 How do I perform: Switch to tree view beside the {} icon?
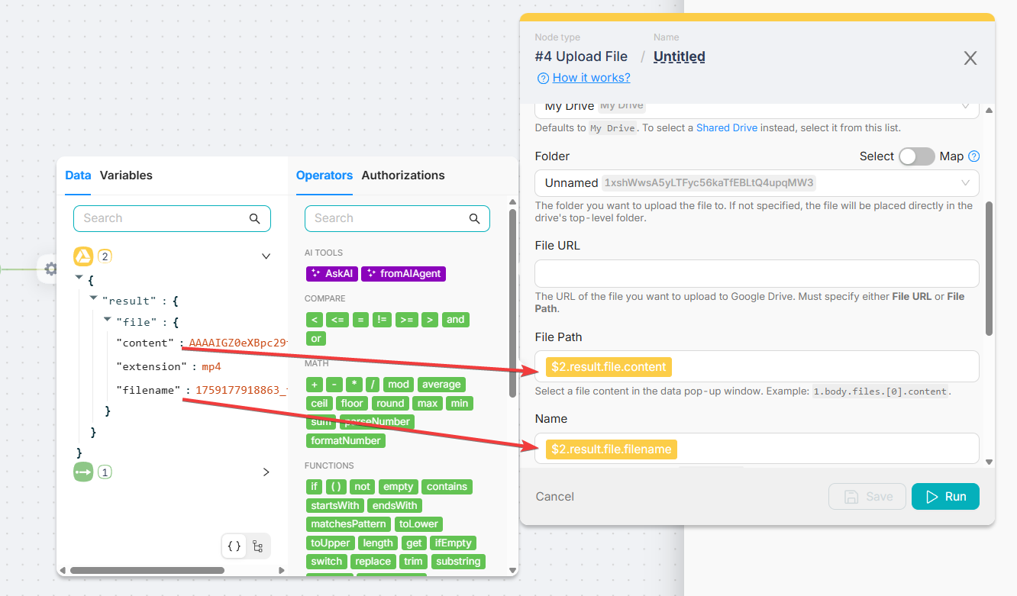pos(257,546)
